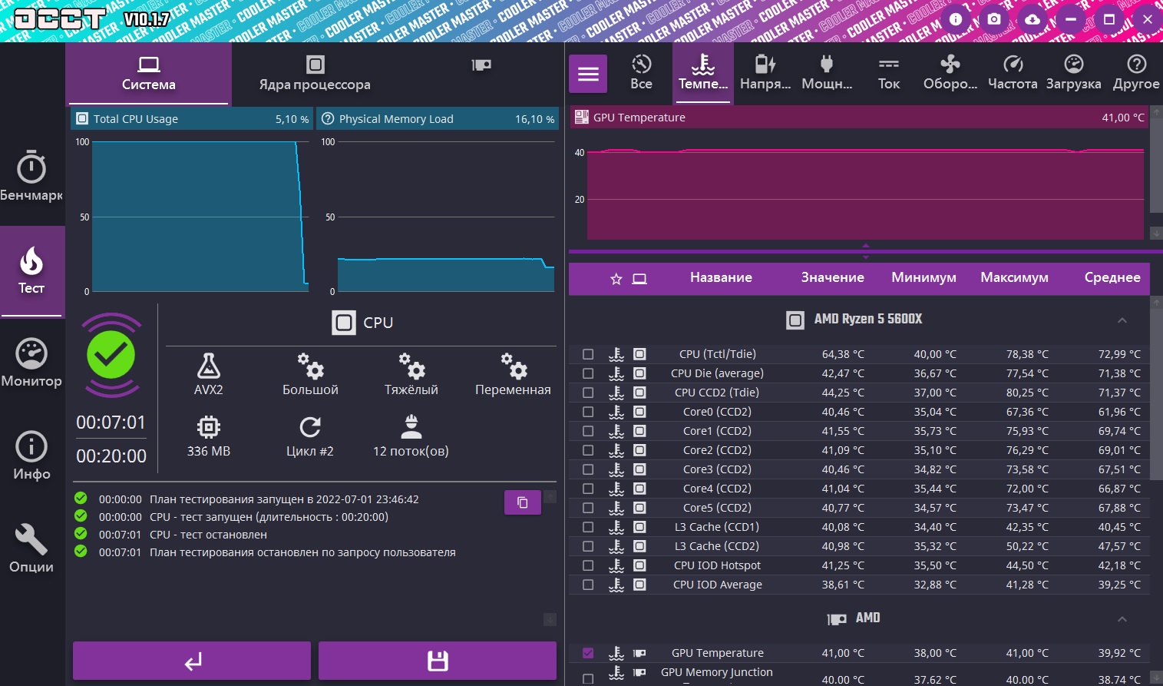The image size is (1163, 686).
Task: Show Все sensors tab
Action: pyautogui.click(x=642, y=74)
